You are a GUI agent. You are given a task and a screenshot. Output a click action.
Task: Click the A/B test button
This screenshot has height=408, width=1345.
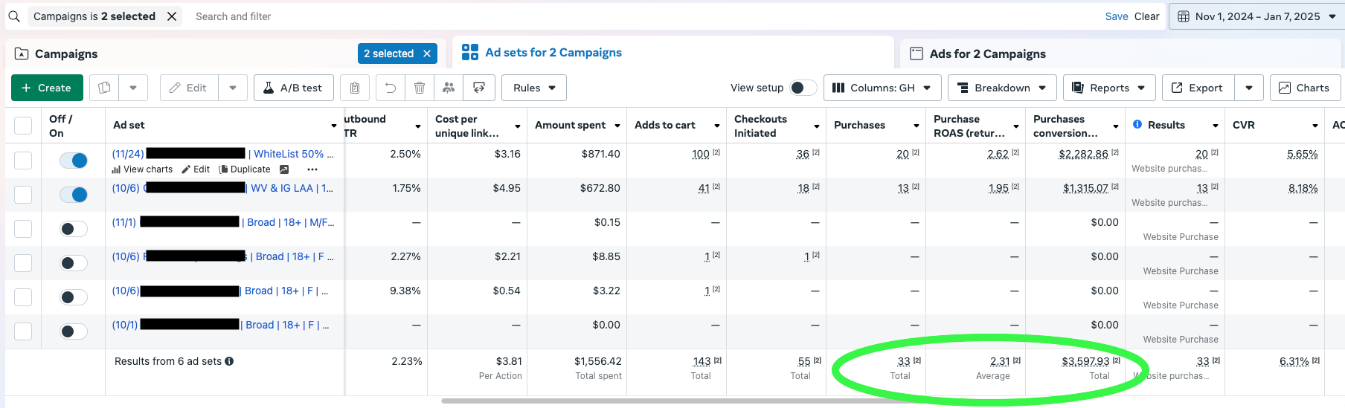click(292, 88)
